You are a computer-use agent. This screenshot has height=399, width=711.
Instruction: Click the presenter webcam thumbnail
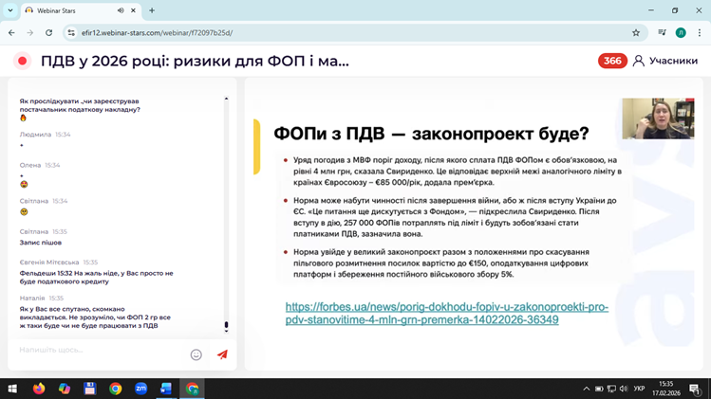click(658, 119)
